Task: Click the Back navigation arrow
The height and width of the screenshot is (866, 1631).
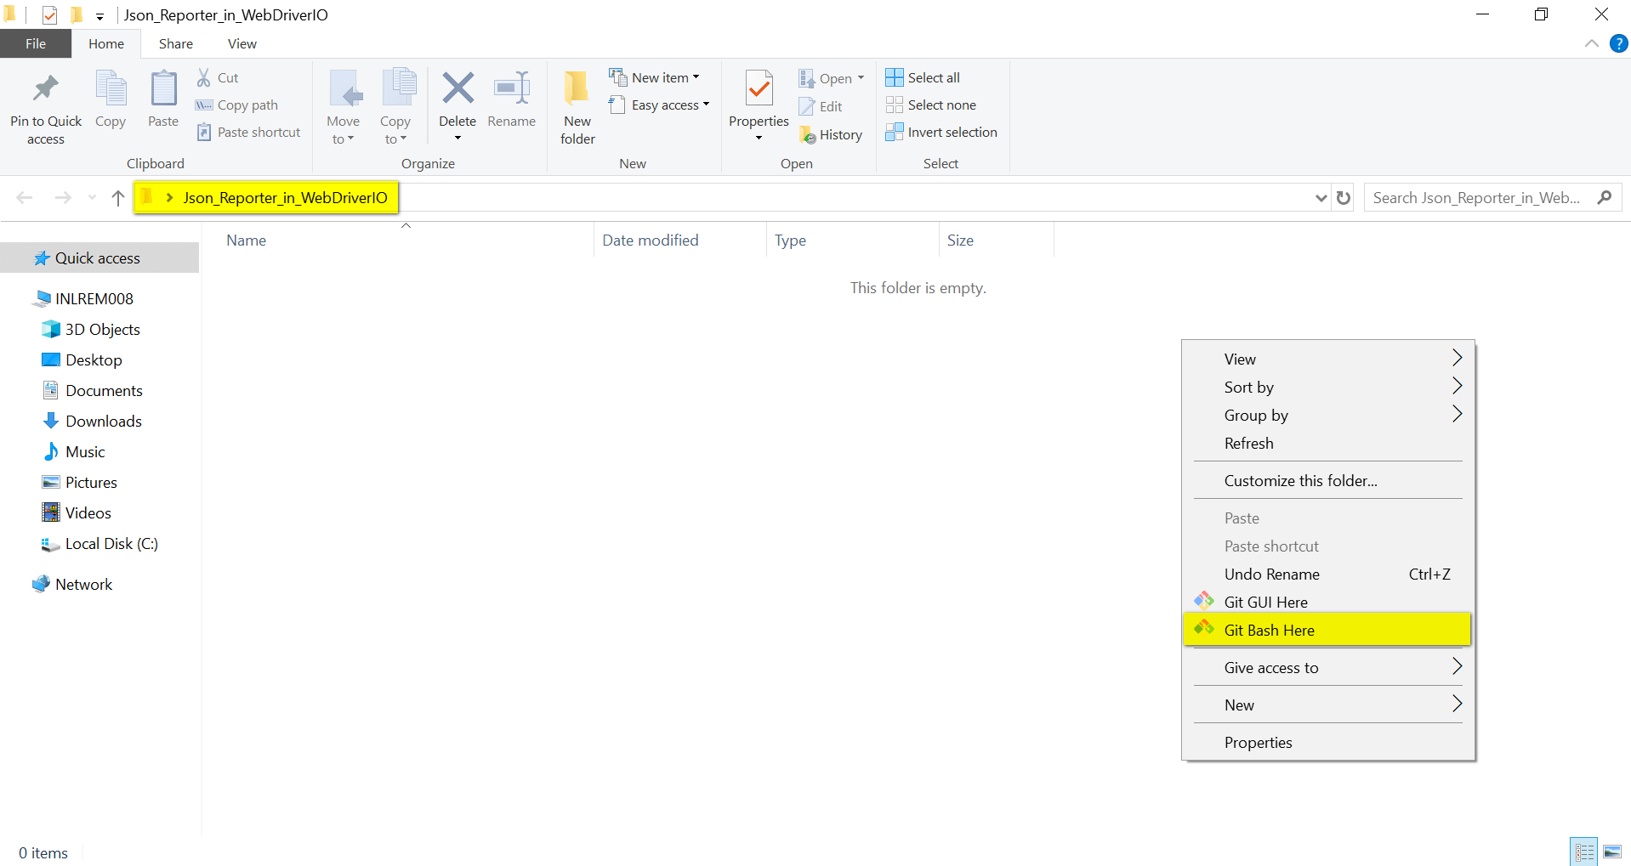Action: 25,198
